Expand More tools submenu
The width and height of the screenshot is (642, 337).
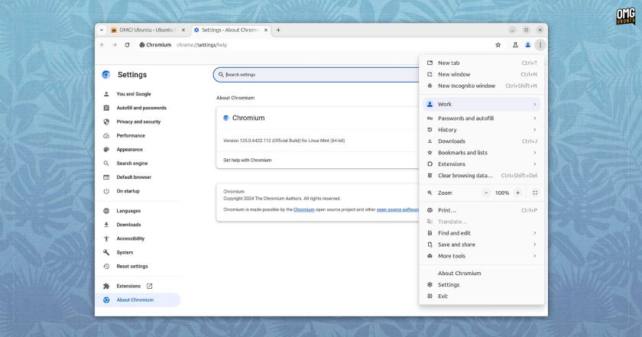[x=481, y=256]
